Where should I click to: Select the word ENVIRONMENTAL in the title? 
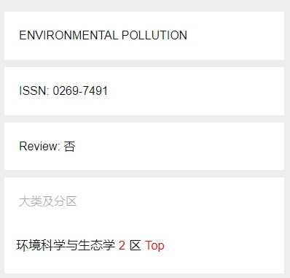pyautogui.click(x=68, y=35)
